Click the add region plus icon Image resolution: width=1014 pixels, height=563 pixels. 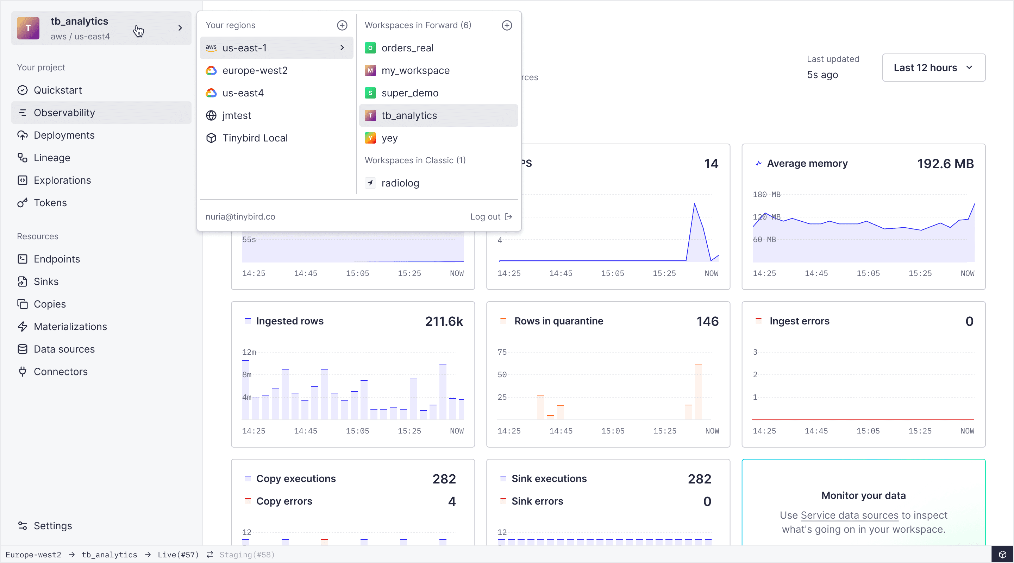pyautogui.click(x=342, y=25)
